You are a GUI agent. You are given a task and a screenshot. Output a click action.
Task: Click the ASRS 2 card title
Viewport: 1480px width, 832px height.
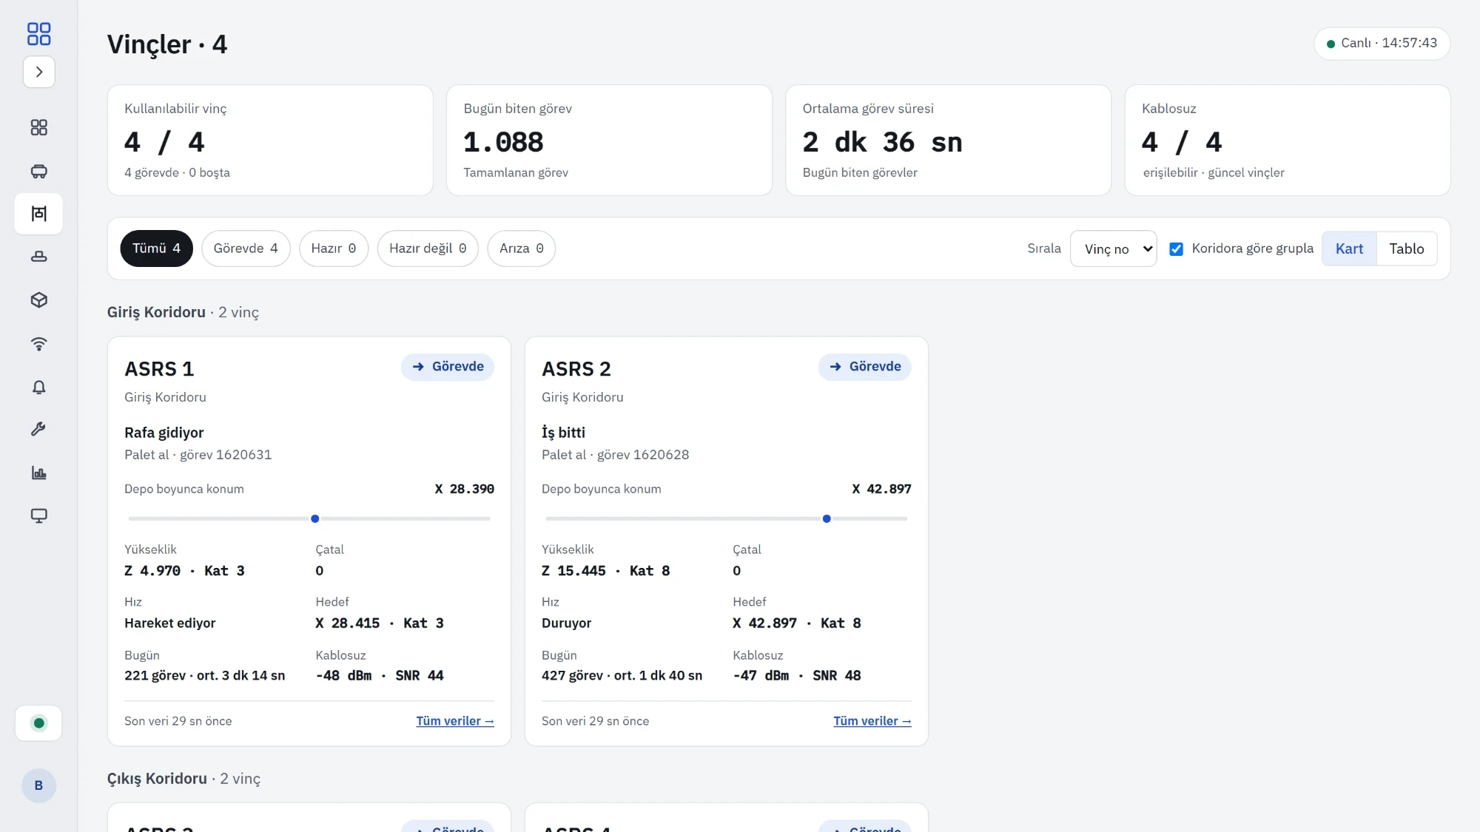pos(576,368)
